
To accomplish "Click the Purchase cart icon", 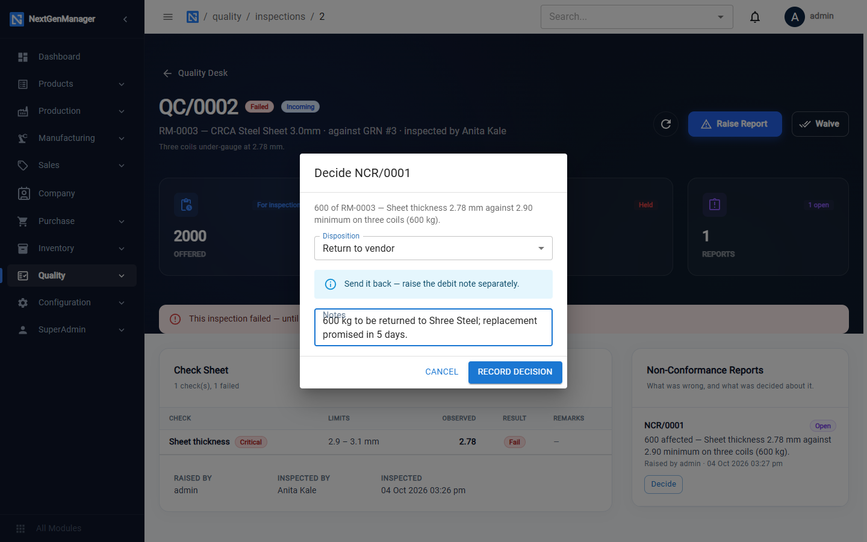I will (23, 222).
